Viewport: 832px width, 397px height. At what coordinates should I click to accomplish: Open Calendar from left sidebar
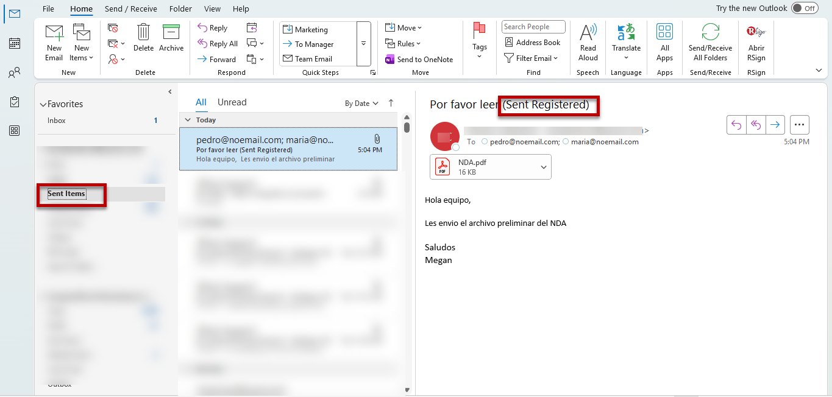click(x=15, y=43)
